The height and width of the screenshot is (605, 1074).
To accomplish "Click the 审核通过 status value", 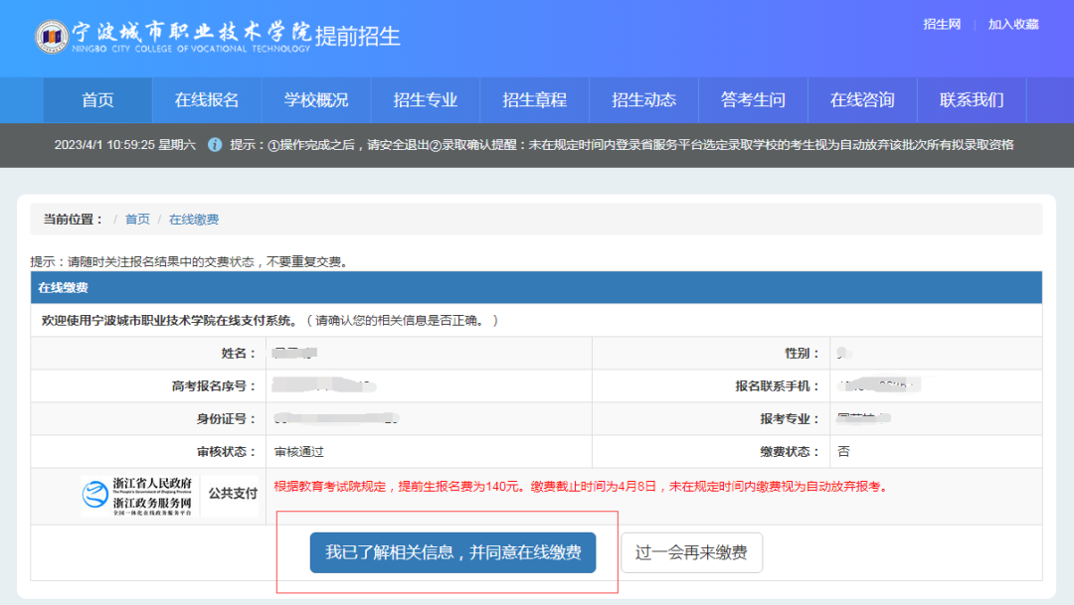I will 298,452.
